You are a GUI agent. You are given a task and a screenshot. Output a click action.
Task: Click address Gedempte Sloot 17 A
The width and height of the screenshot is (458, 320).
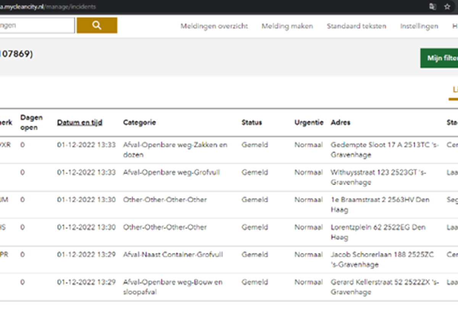click(x=385, y=150)
